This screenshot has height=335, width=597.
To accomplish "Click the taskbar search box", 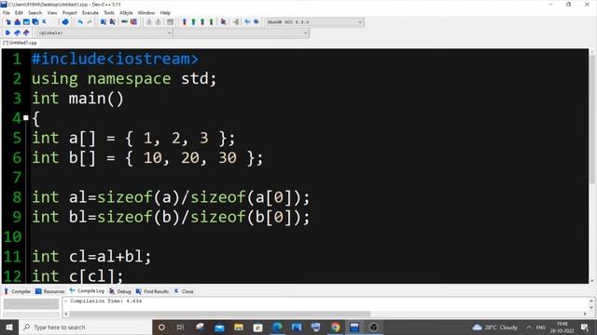I will pyautogui.click(x=85, y=327).
